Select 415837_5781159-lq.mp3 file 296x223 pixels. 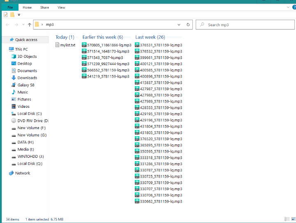tap(158, 83)
